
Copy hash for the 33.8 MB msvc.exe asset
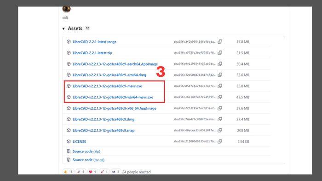[220, 86]
